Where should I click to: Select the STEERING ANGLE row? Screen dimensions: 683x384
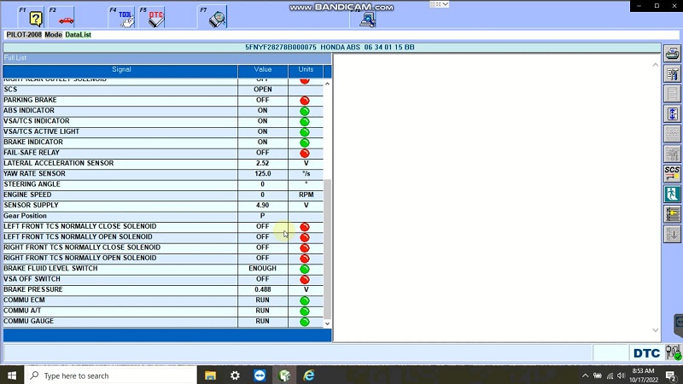tap(163, 184)
